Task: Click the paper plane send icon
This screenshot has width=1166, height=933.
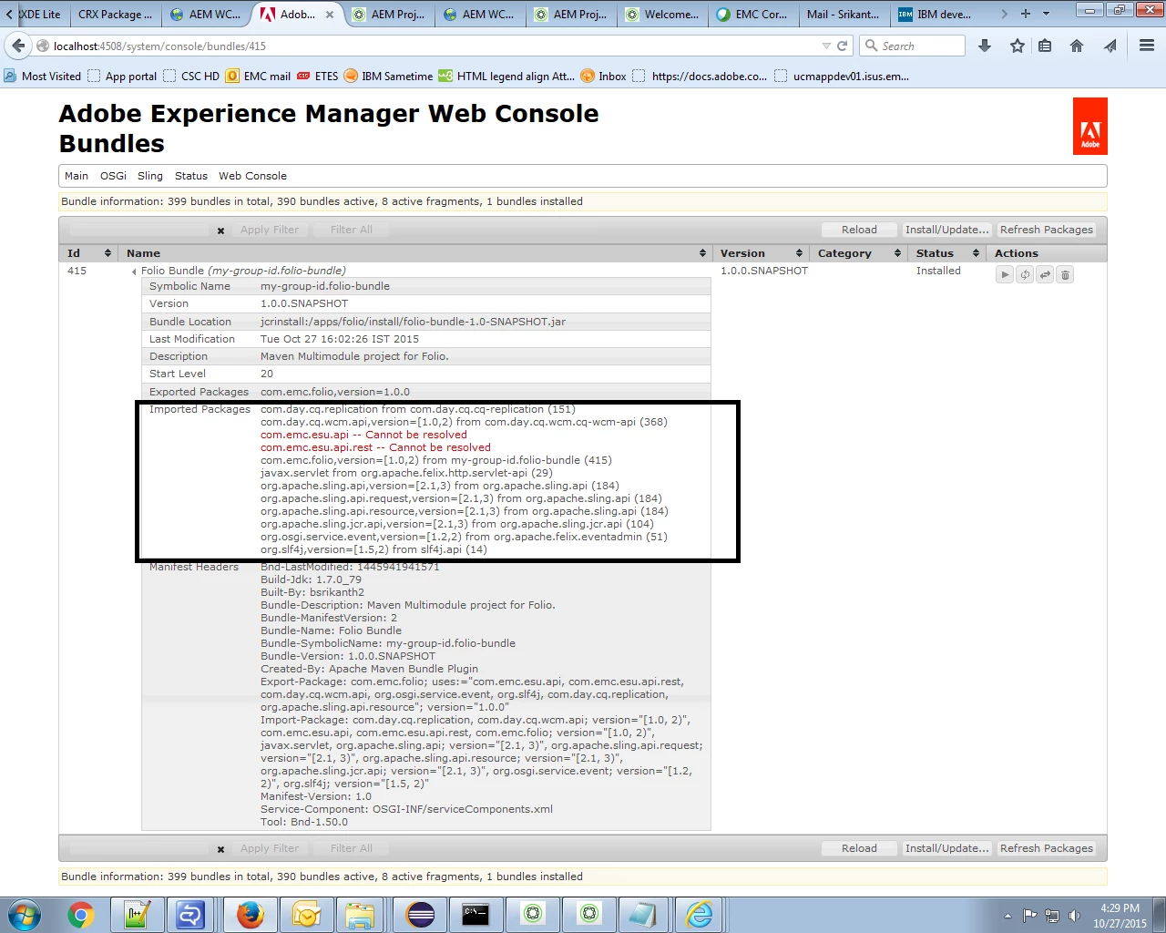Action: tap(1110, 46)
